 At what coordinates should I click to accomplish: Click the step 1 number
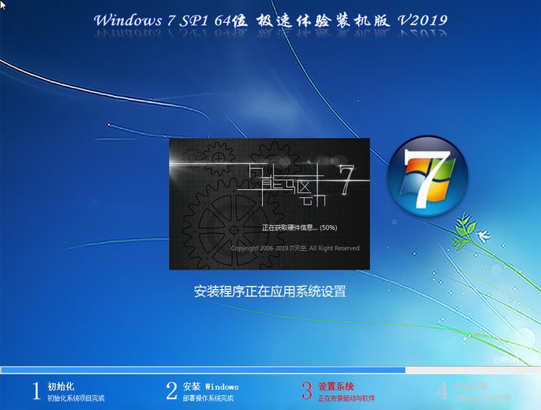[36, 391]
